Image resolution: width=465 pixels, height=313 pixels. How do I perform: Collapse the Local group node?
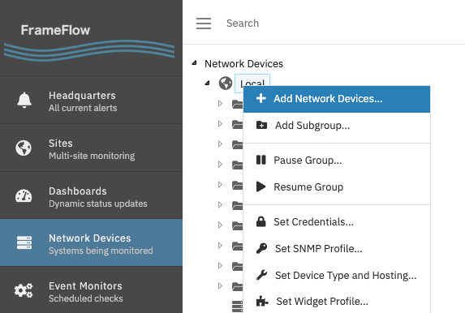click(207, 83)
